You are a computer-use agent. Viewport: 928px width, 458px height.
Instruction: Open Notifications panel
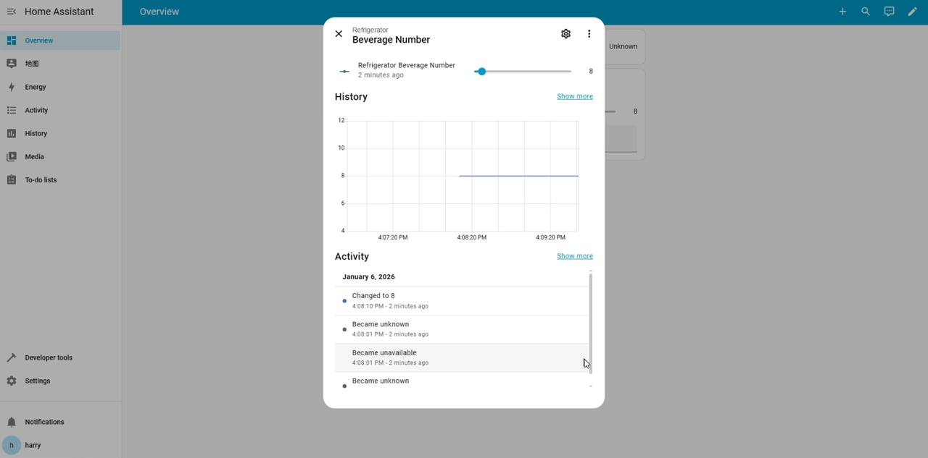(x=44, y=422)
